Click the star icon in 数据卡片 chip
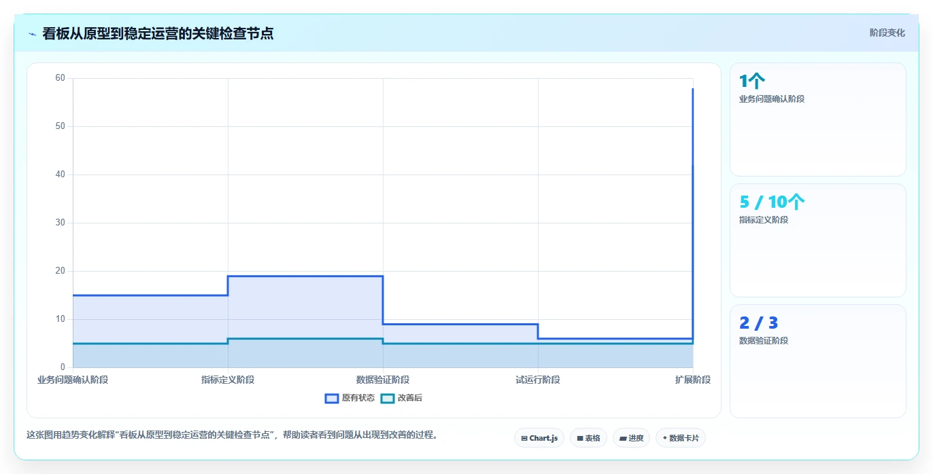 [x=664, y=438]
